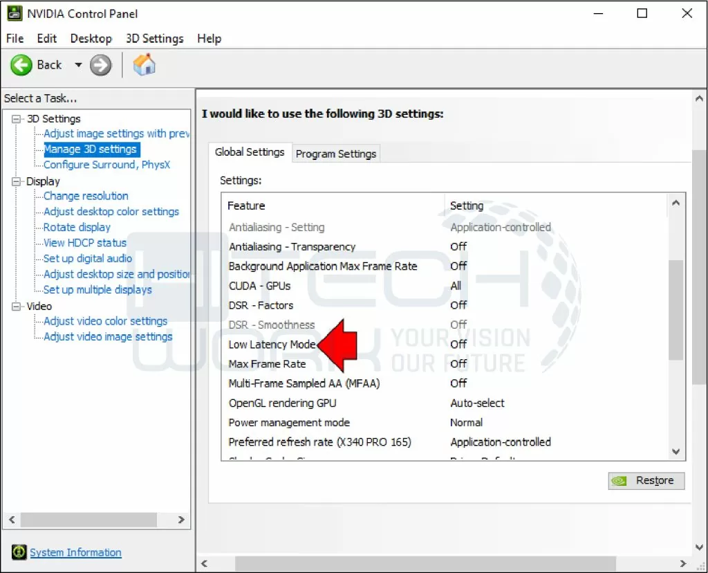Click the settings list scroll down arrow
The width and height of the screenshot is (708, 573).
pos(676,451)
